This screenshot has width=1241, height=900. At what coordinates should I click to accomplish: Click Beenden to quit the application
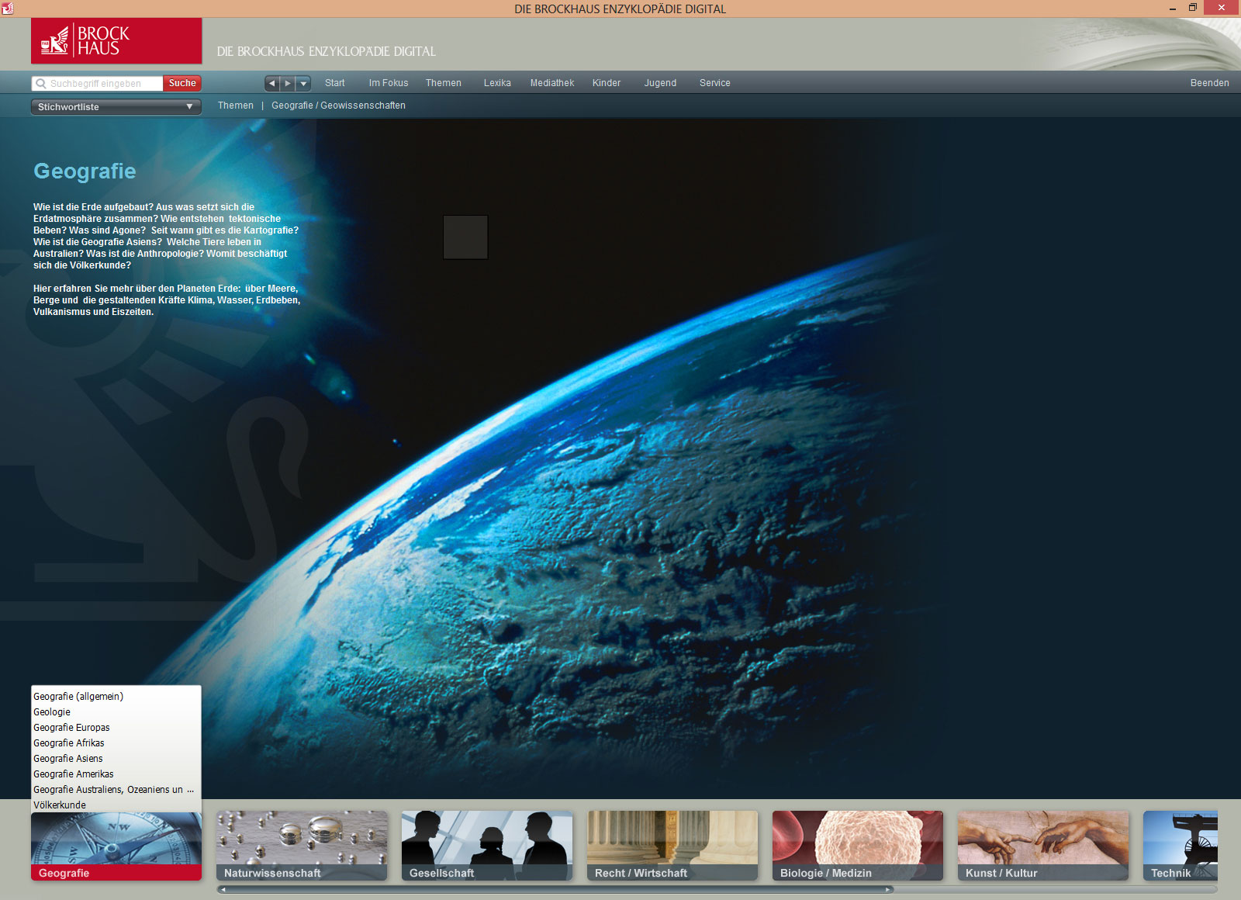pyautogui.click(x=1209, y=83)
